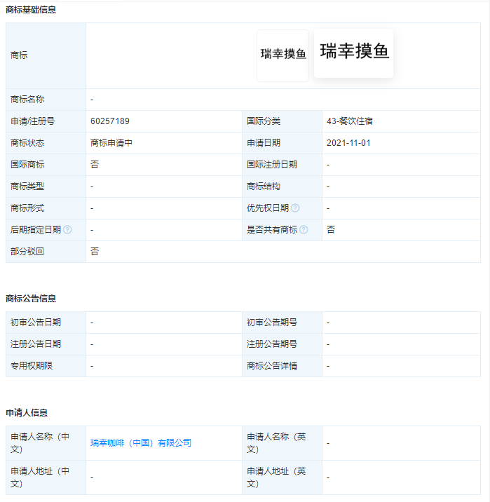This screenshot has height=502, width=490.
Task: Click the 商标形式 label cell
Action: 46,208
